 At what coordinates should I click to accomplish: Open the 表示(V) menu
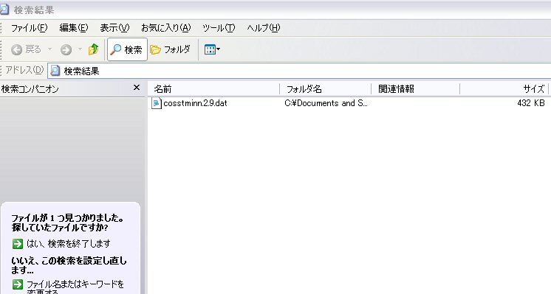coord(114,28)
